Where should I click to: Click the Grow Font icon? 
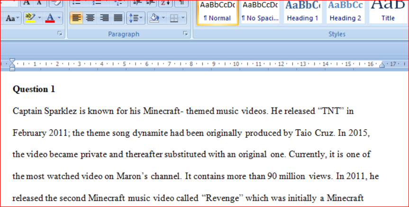click(x=27, y=3)
